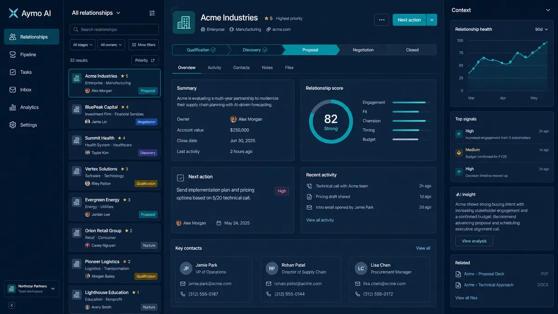558x314 pixels.
Task: Click the five-star rating beside Acme Industries header
Action: [268, 19]
